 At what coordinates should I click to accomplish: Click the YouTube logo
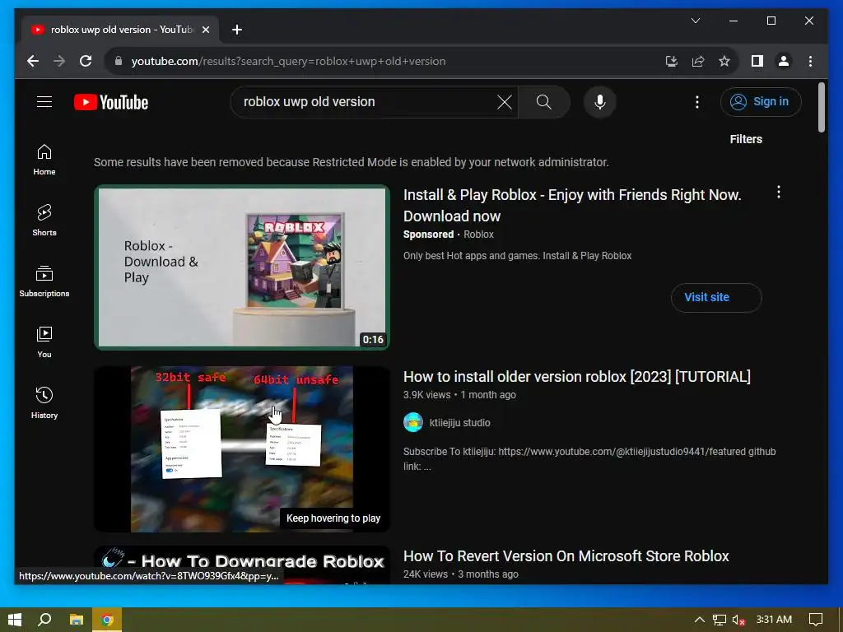click(x=111, y=102)
